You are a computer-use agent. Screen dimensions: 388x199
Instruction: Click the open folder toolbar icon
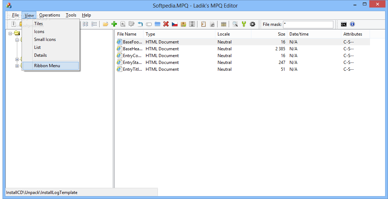[x=106, y=24]
